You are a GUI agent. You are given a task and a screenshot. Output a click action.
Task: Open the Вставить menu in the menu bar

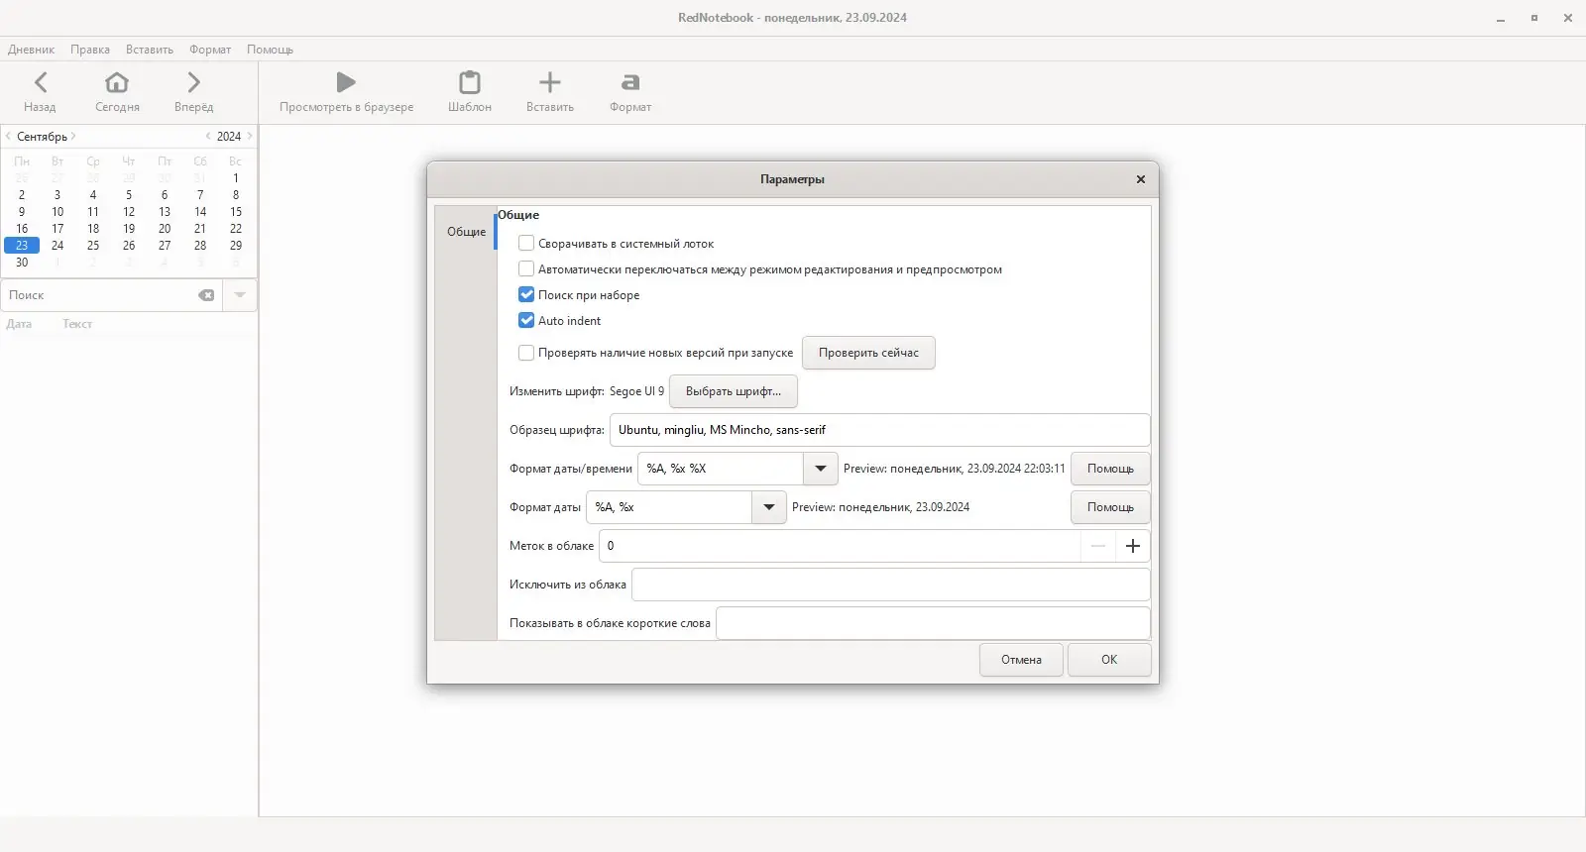(x=150, y=50)
